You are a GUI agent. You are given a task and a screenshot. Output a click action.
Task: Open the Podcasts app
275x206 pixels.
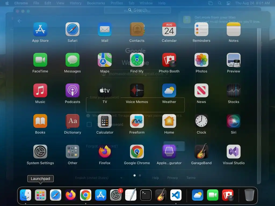click(x=73, y=90)
